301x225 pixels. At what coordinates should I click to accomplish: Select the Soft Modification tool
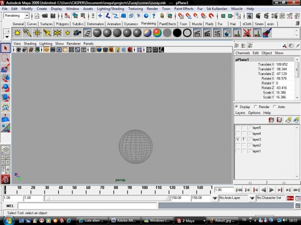pyautogui.click(x=6, y=118)
